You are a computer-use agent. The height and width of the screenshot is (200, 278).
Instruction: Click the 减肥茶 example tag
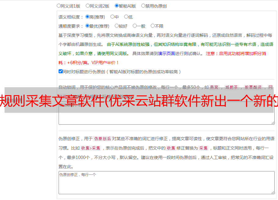point(231,87)
